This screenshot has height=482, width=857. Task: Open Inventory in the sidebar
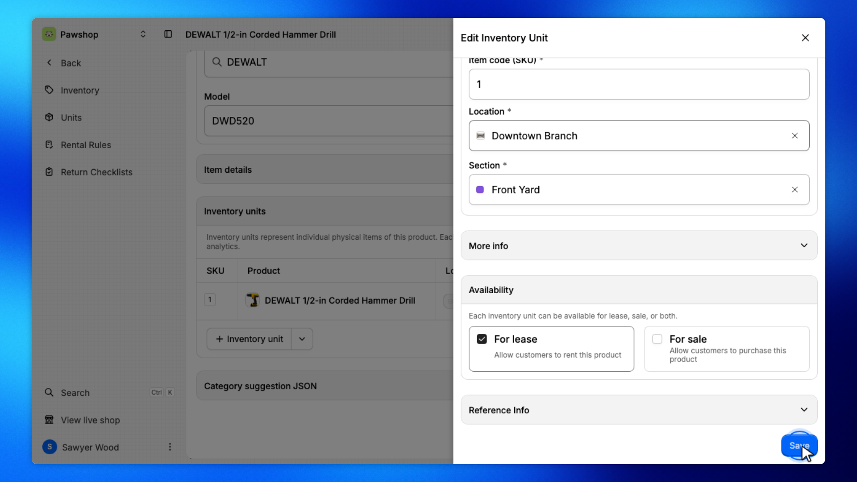coord(80,90)
